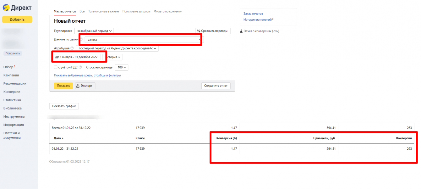Open the rows per page 100 dropdown
Viewport: 421px width, 189px height.
(x=122, y=67)
